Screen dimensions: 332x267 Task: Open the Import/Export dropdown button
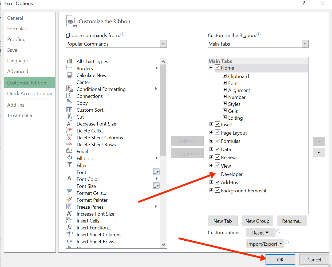pyautogui.click(x=265, y=244)
